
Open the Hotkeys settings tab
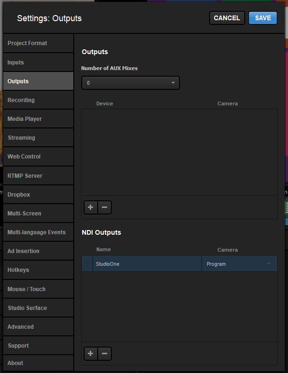[38, 270]
